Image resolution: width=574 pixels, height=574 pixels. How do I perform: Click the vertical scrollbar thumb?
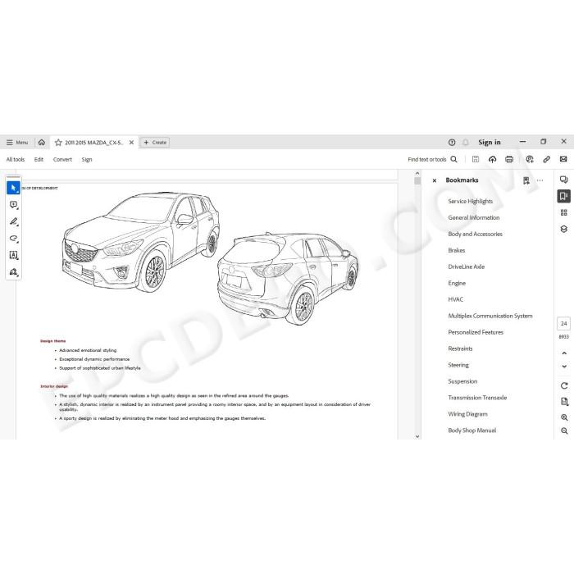[417, 181]
